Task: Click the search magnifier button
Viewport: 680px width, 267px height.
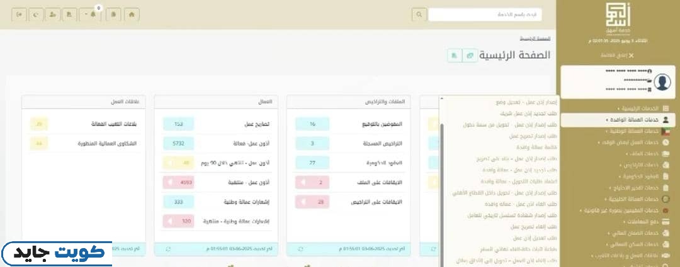Action: pyautogui.click(x=419, y=14)
